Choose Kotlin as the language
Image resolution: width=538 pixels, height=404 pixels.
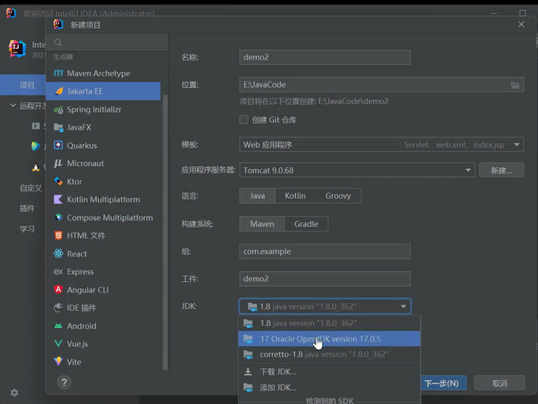tap(295, 196)
